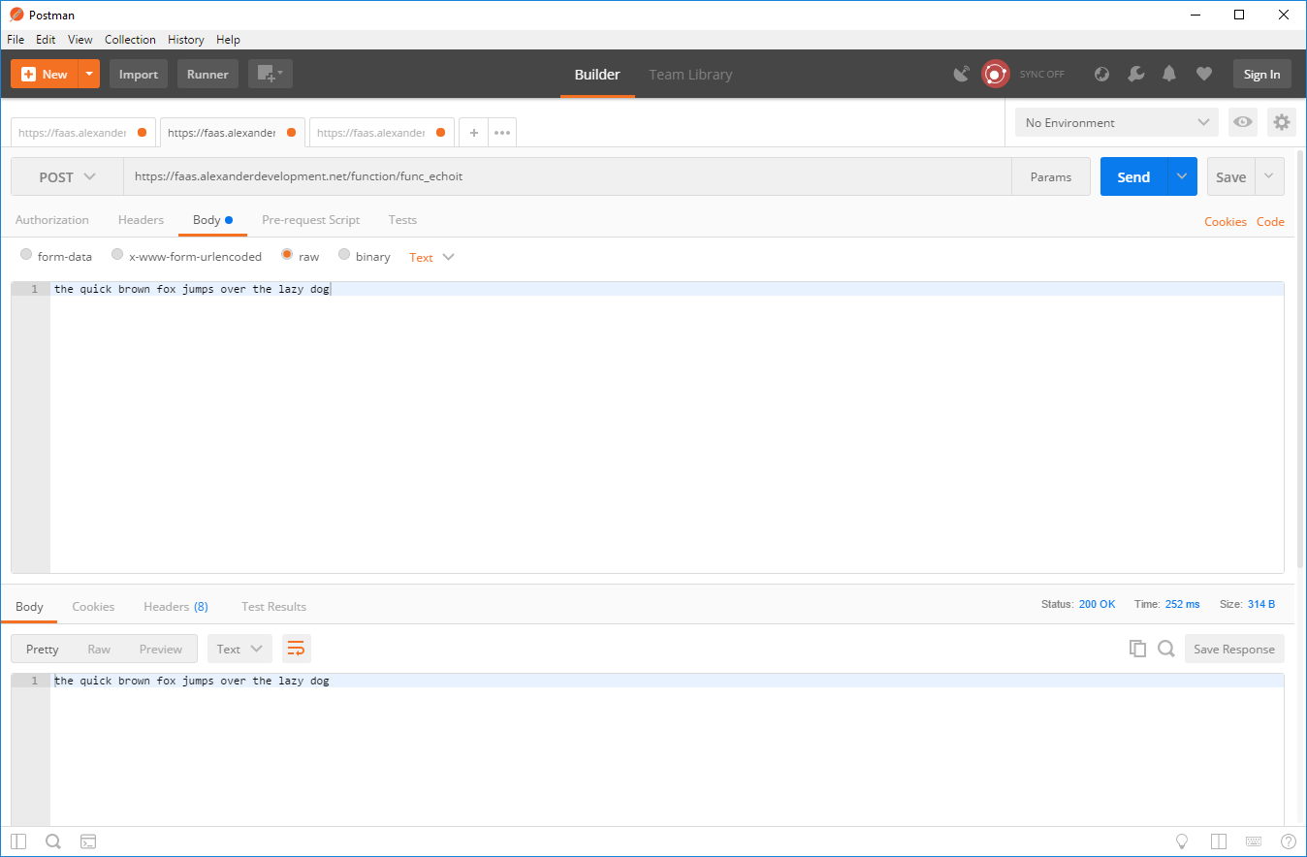1307x857 pixels.
Task: Select the binary radio button
Action: 344,255
